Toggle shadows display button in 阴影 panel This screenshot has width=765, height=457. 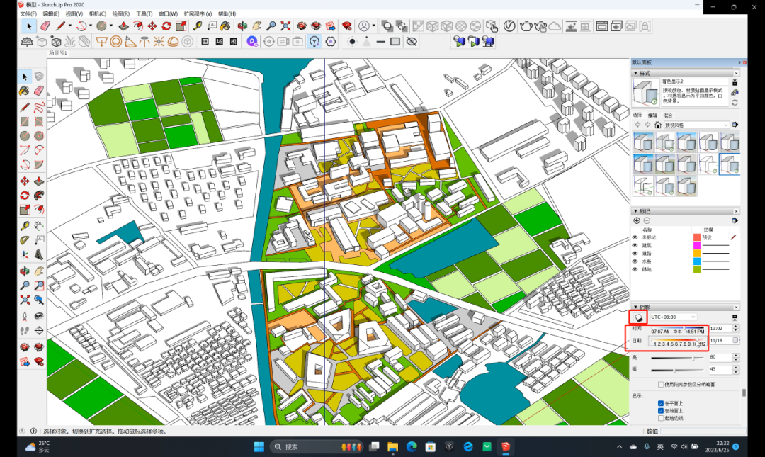[x=638, y=317]
